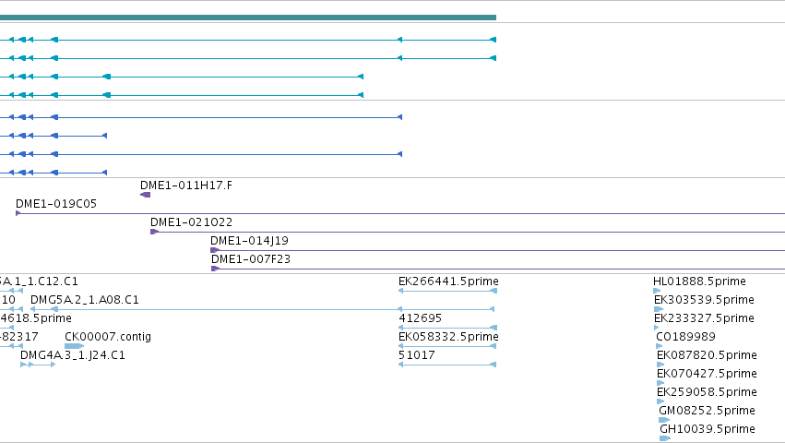
Task: Select the EK266441.5prime EST label
Action: 448,281
